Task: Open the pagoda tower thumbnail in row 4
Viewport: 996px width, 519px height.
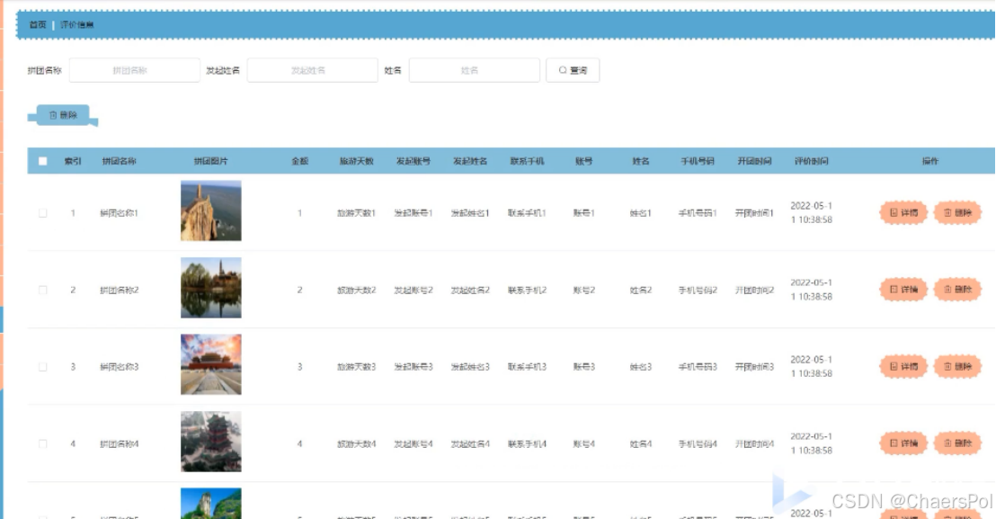Action: [x=211, y=441]
